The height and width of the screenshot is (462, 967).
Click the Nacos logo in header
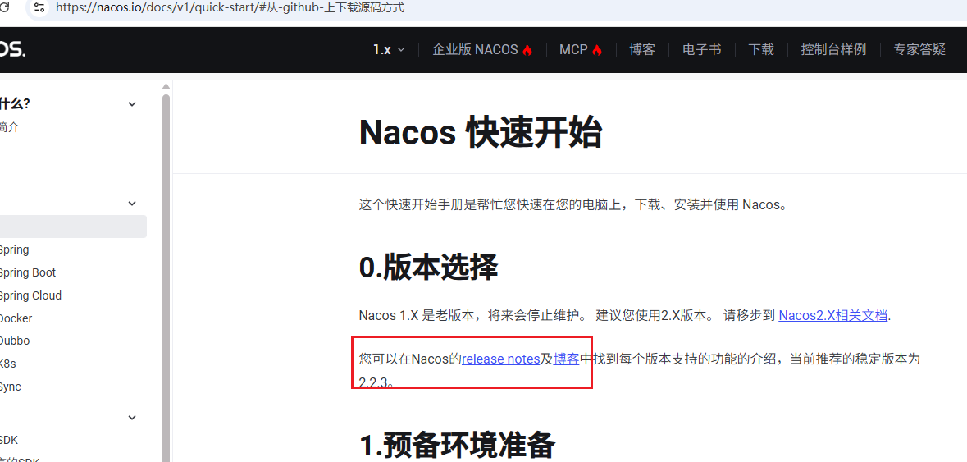(12, 50)
